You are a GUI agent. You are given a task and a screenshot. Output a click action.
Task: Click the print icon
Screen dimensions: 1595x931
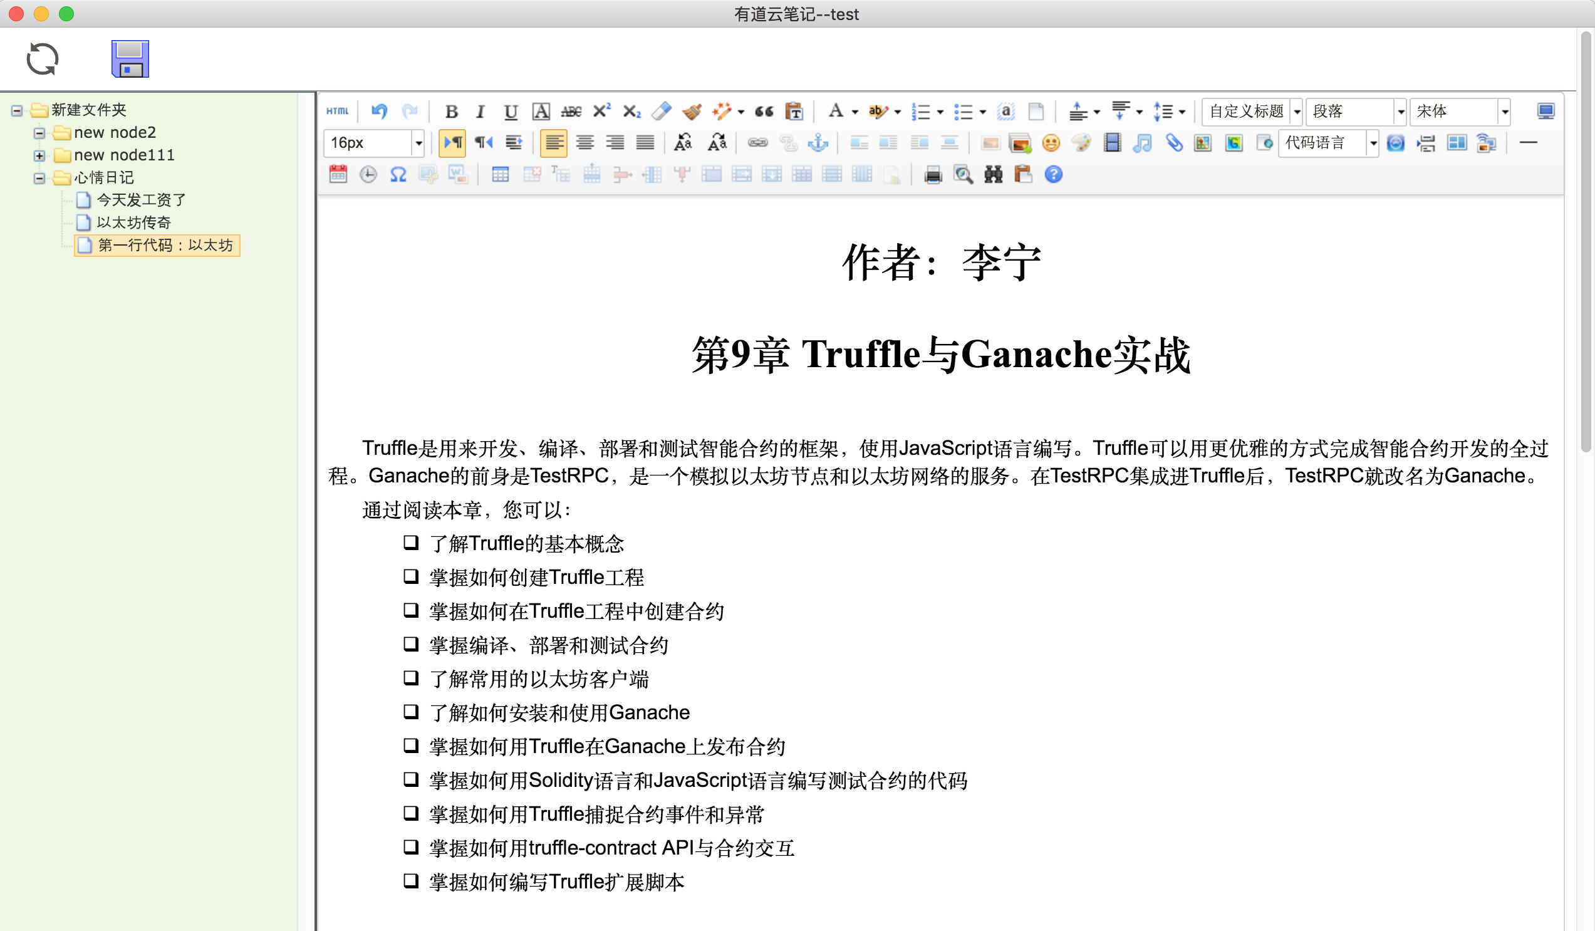(933, 175)
